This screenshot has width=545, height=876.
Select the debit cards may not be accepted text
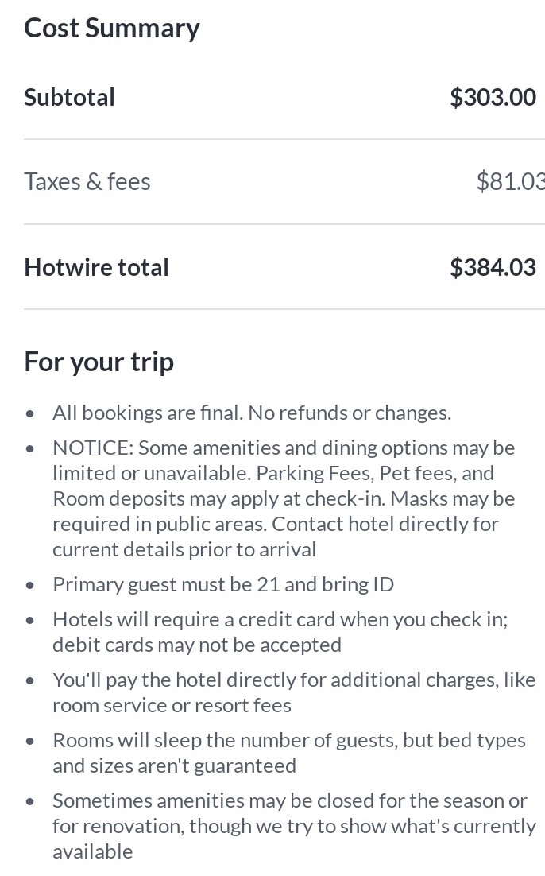tap(197, 645)
